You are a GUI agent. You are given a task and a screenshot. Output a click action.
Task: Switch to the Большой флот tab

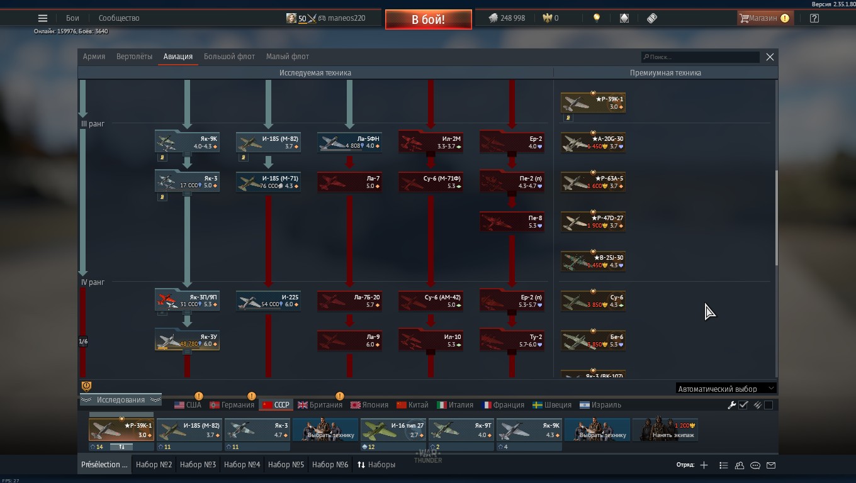(x=229, y=57)
